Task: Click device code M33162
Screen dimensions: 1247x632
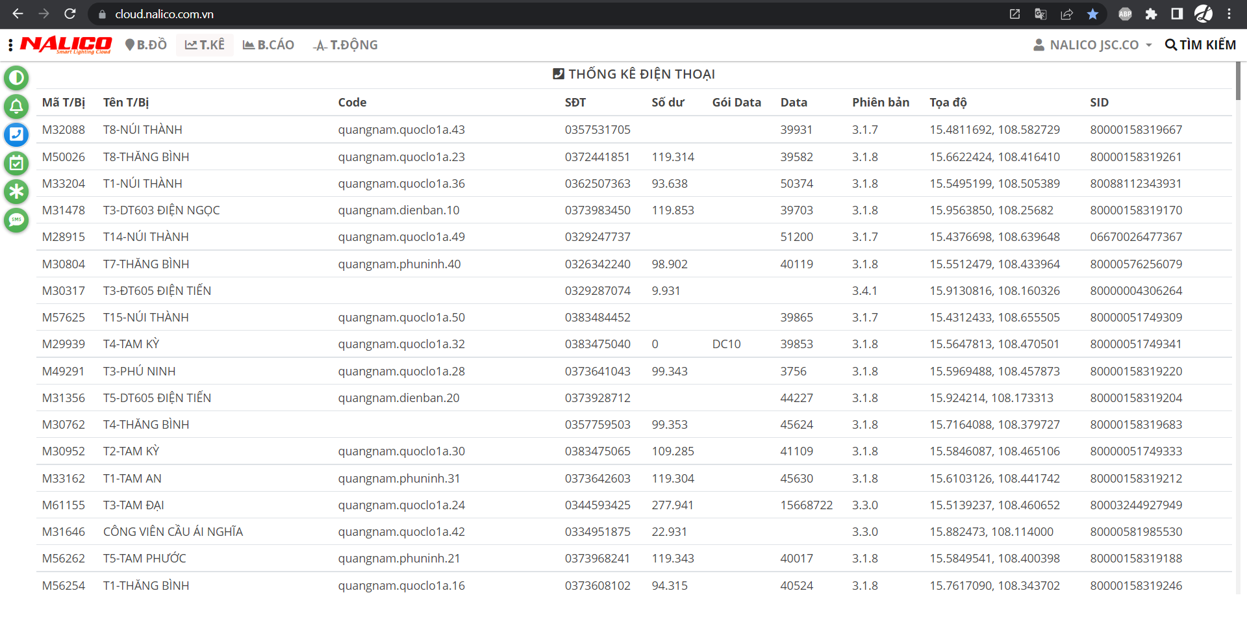Action: point(64,479)
